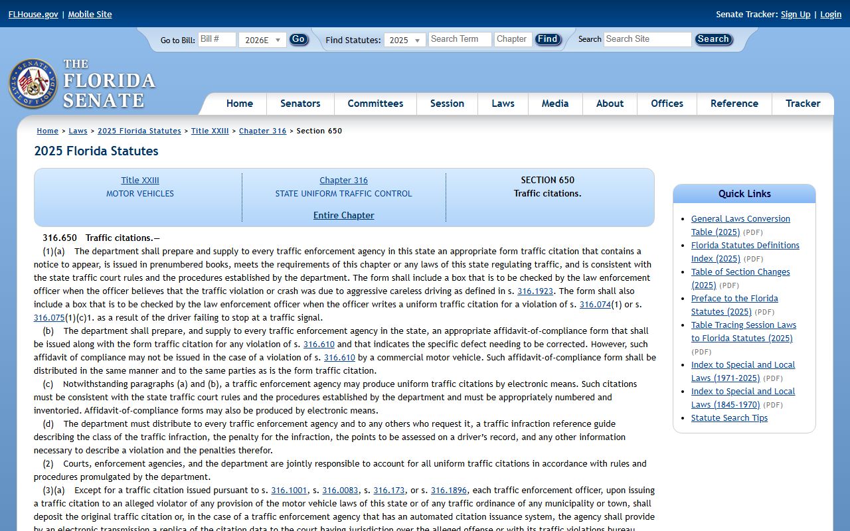Open the Media navigation tab

[555, 104]
